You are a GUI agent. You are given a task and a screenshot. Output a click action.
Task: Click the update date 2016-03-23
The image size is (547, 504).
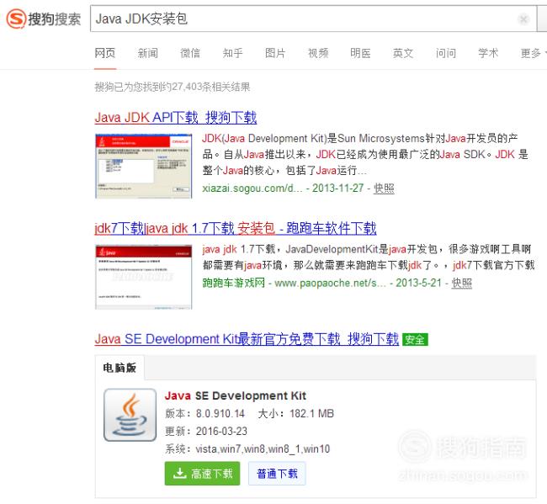tap(221, 432)
